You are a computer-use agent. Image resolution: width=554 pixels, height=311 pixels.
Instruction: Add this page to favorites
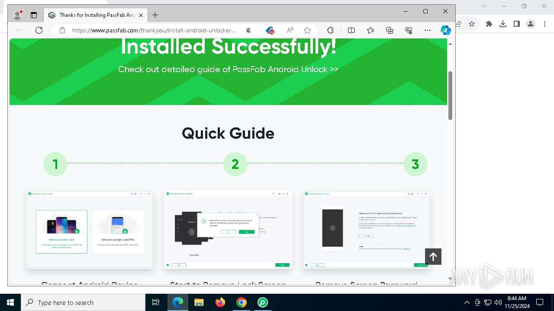pyautogui.click(x=307, y=30)
